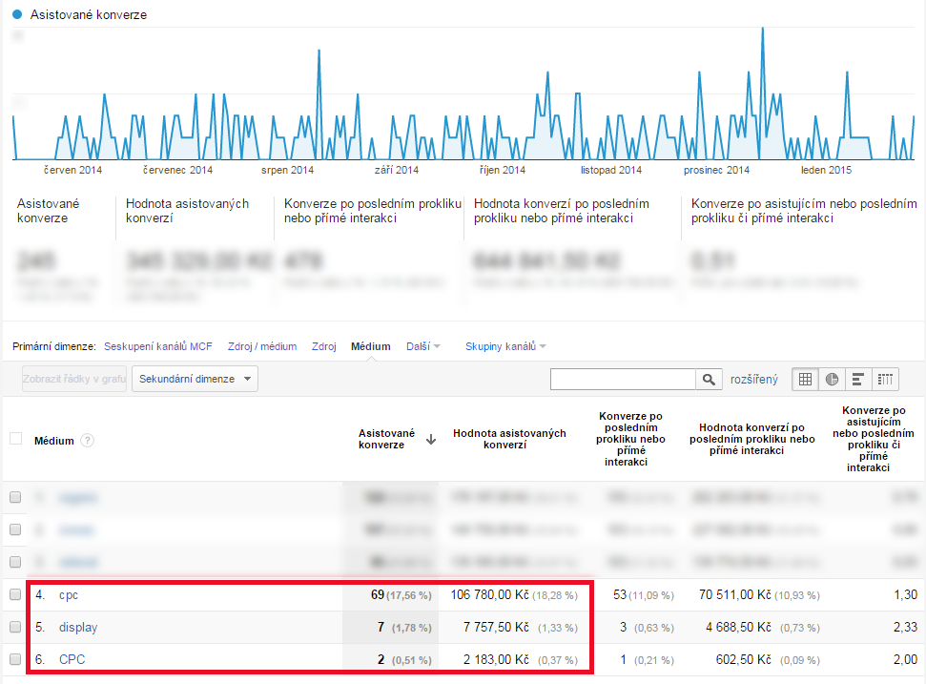This screenshot has width=926, height=684.
Task: Click the 7 757,50 Kč value cell
Action: (496, 628)
